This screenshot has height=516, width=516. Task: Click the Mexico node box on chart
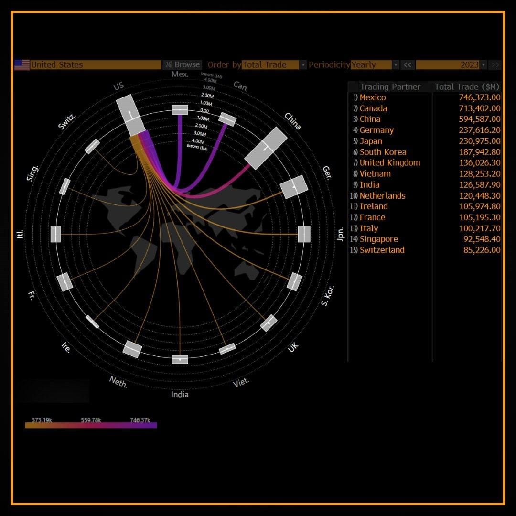pyautogui.click(x=180, y=110)
